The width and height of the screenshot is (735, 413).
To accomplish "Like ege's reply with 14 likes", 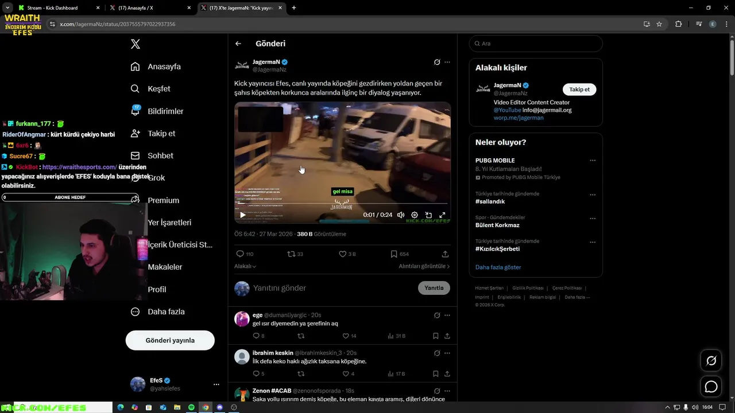I will [349, 336].
